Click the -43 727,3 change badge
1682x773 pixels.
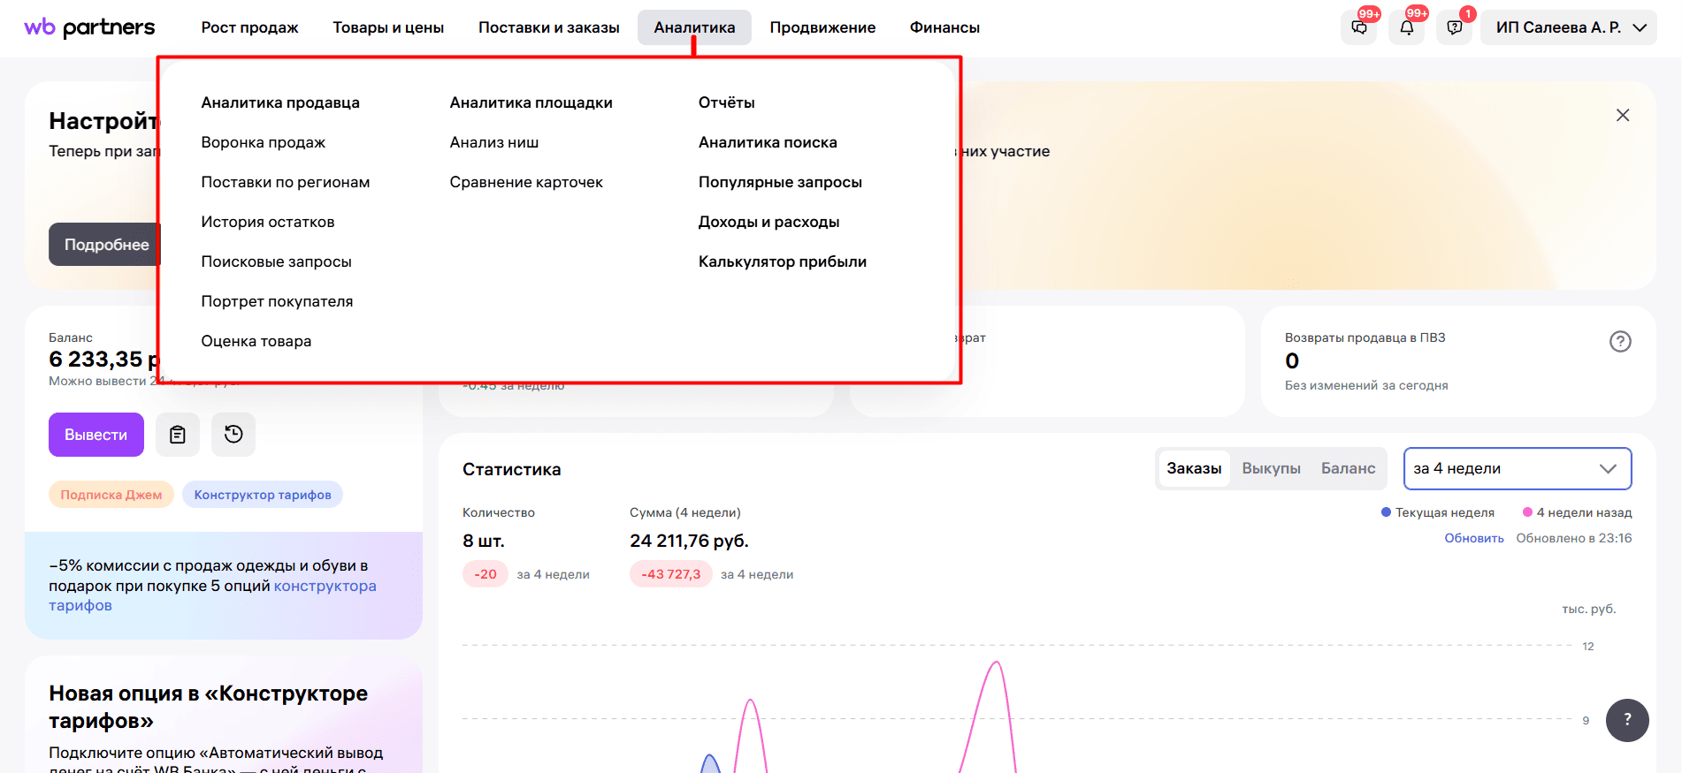pyautogui.click(x=671, y=574)
